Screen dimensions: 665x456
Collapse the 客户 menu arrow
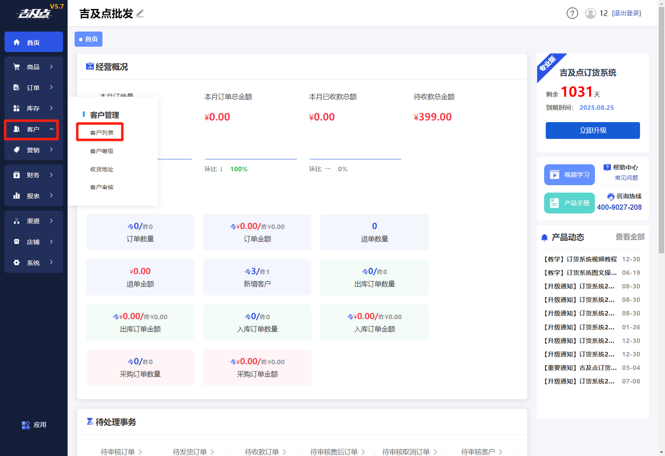51,129
